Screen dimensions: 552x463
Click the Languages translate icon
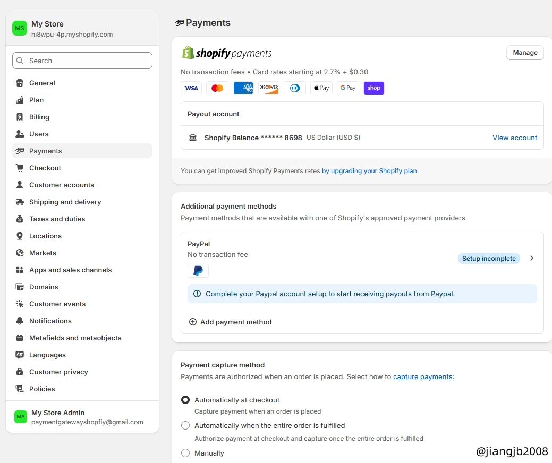[x=20, y=355]
